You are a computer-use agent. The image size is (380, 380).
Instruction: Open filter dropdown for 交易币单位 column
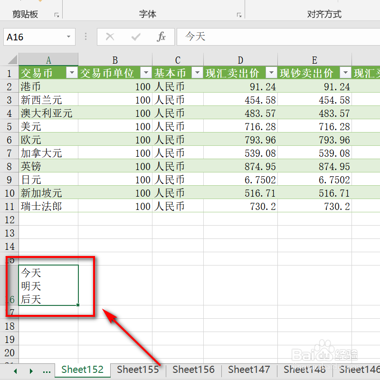click(146, 73)
